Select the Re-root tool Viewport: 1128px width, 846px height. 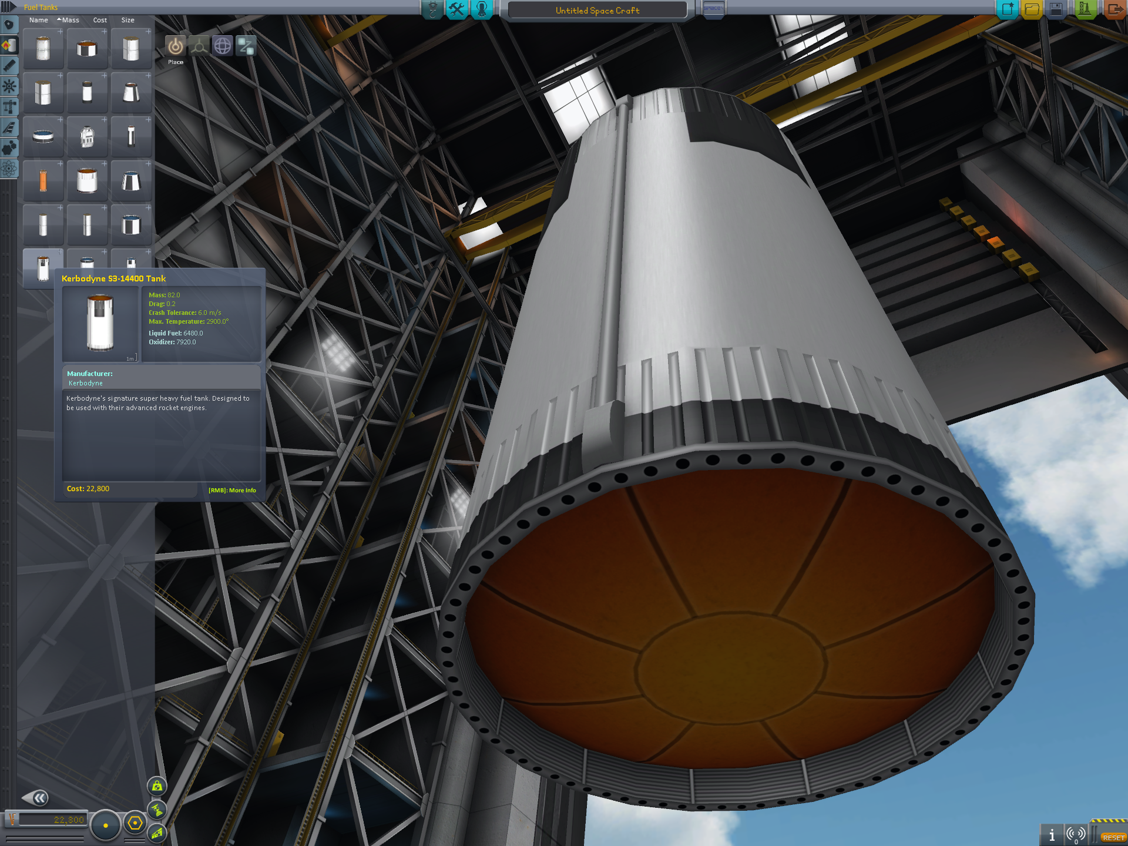246,46
